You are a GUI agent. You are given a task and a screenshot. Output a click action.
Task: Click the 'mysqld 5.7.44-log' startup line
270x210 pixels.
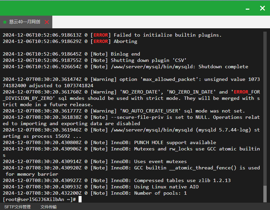[131, 133]
